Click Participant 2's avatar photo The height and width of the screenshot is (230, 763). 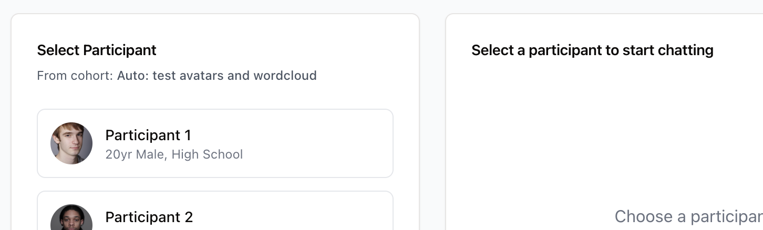71,217
